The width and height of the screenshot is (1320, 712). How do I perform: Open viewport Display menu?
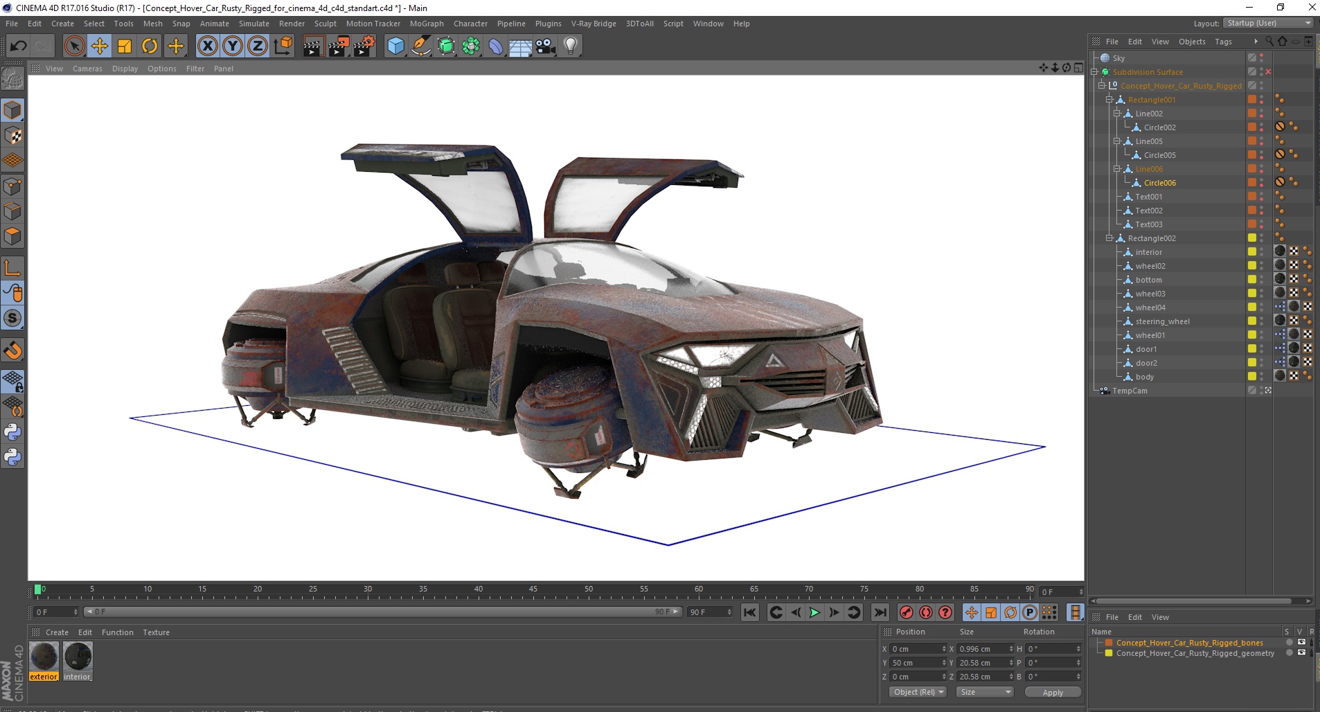[x=125, y=69]
